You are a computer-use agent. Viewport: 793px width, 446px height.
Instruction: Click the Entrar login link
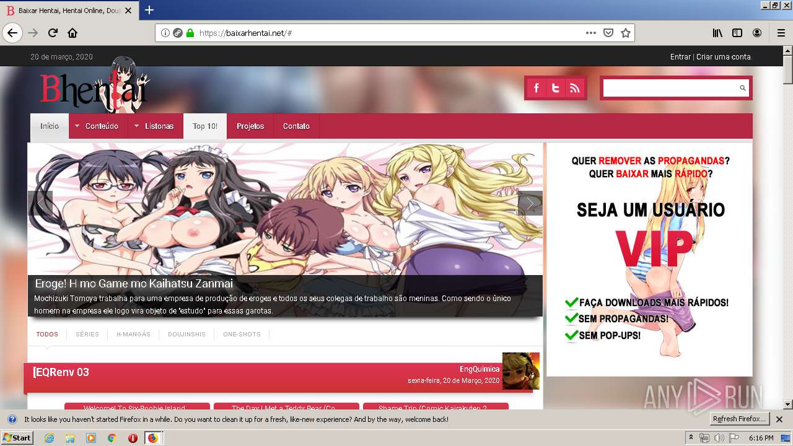(680, 56)
